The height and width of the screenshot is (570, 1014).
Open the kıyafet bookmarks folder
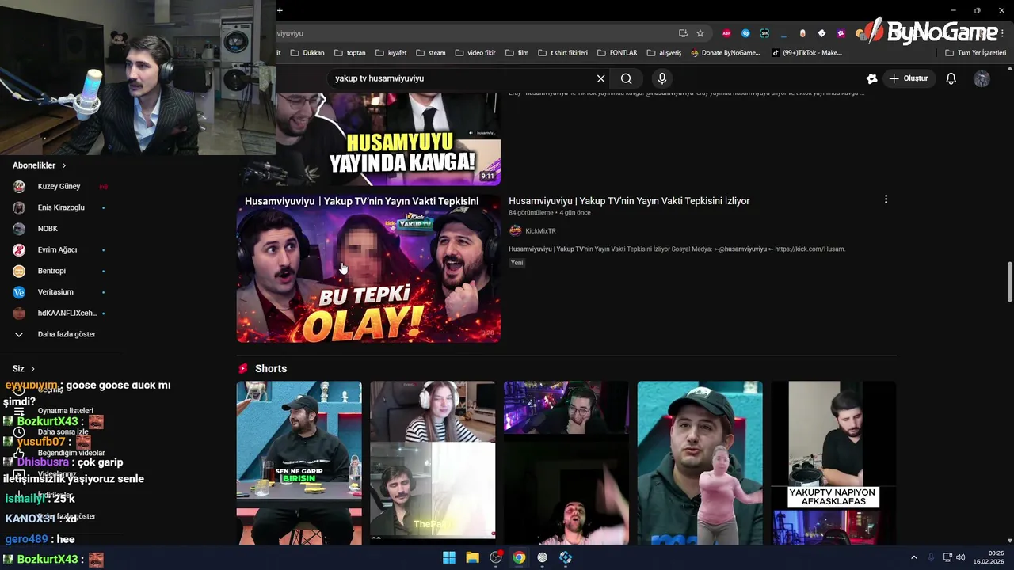pyautogui.click(x=391, y=53)
